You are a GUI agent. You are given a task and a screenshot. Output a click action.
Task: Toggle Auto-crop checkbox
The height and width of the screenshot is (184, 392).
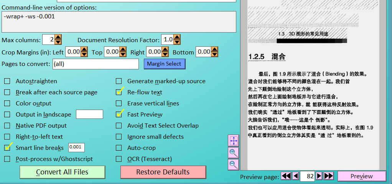coord(119,148)
